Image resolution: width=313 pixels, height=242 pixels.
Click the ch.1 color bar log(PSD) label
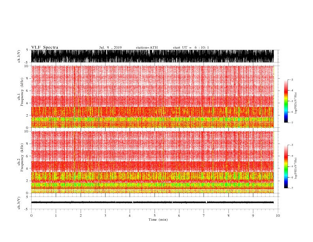tap(296, 103)
